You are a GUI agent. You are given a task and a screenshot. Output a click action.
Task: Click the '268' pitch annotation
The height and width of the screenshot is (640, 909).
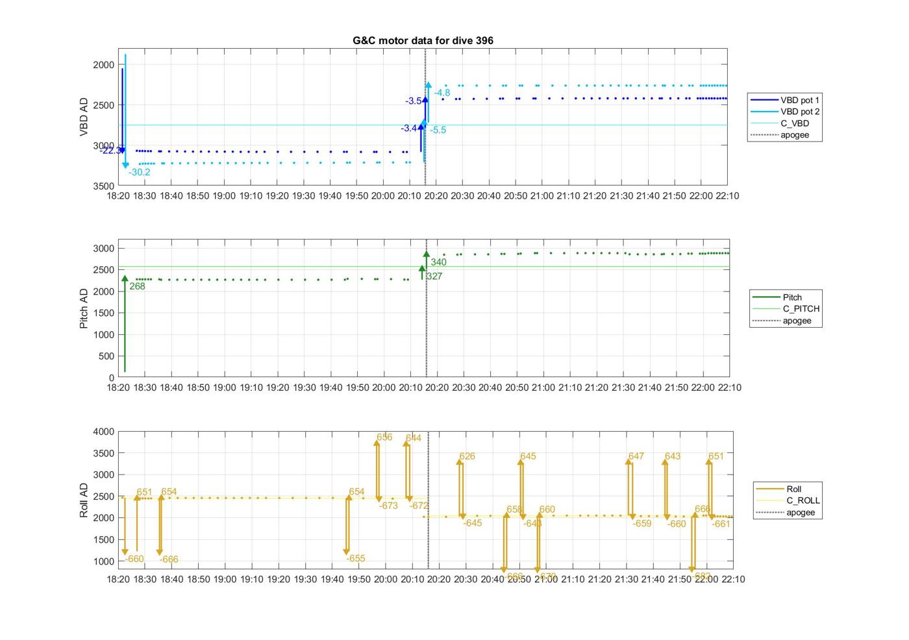click(x=137, y=286)
